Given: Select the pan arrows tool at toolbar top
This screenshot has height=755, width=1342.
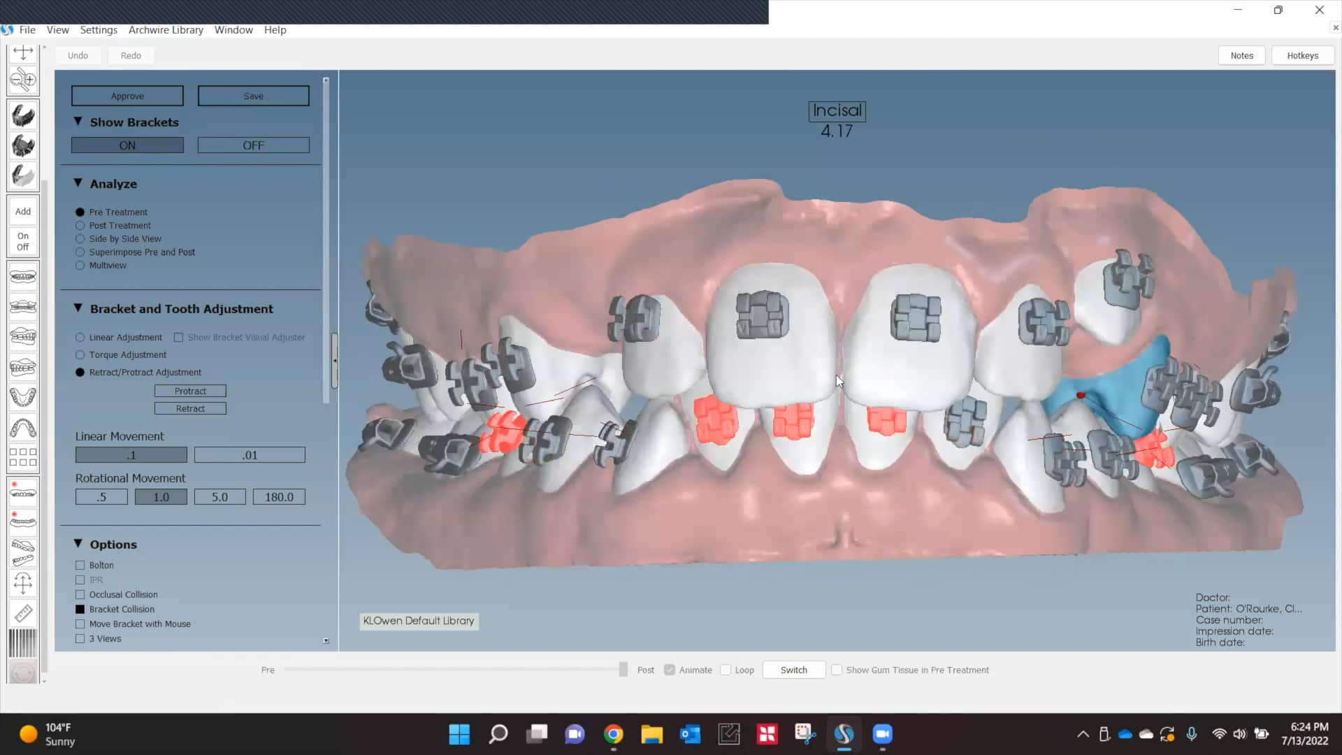Looking at the screenshot, I should (22, 52).
